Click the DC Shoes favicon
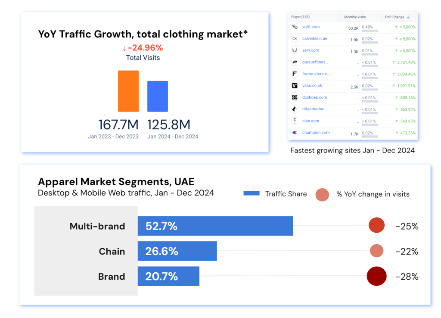The image size is (441, 318). click(x=294, y=97)
